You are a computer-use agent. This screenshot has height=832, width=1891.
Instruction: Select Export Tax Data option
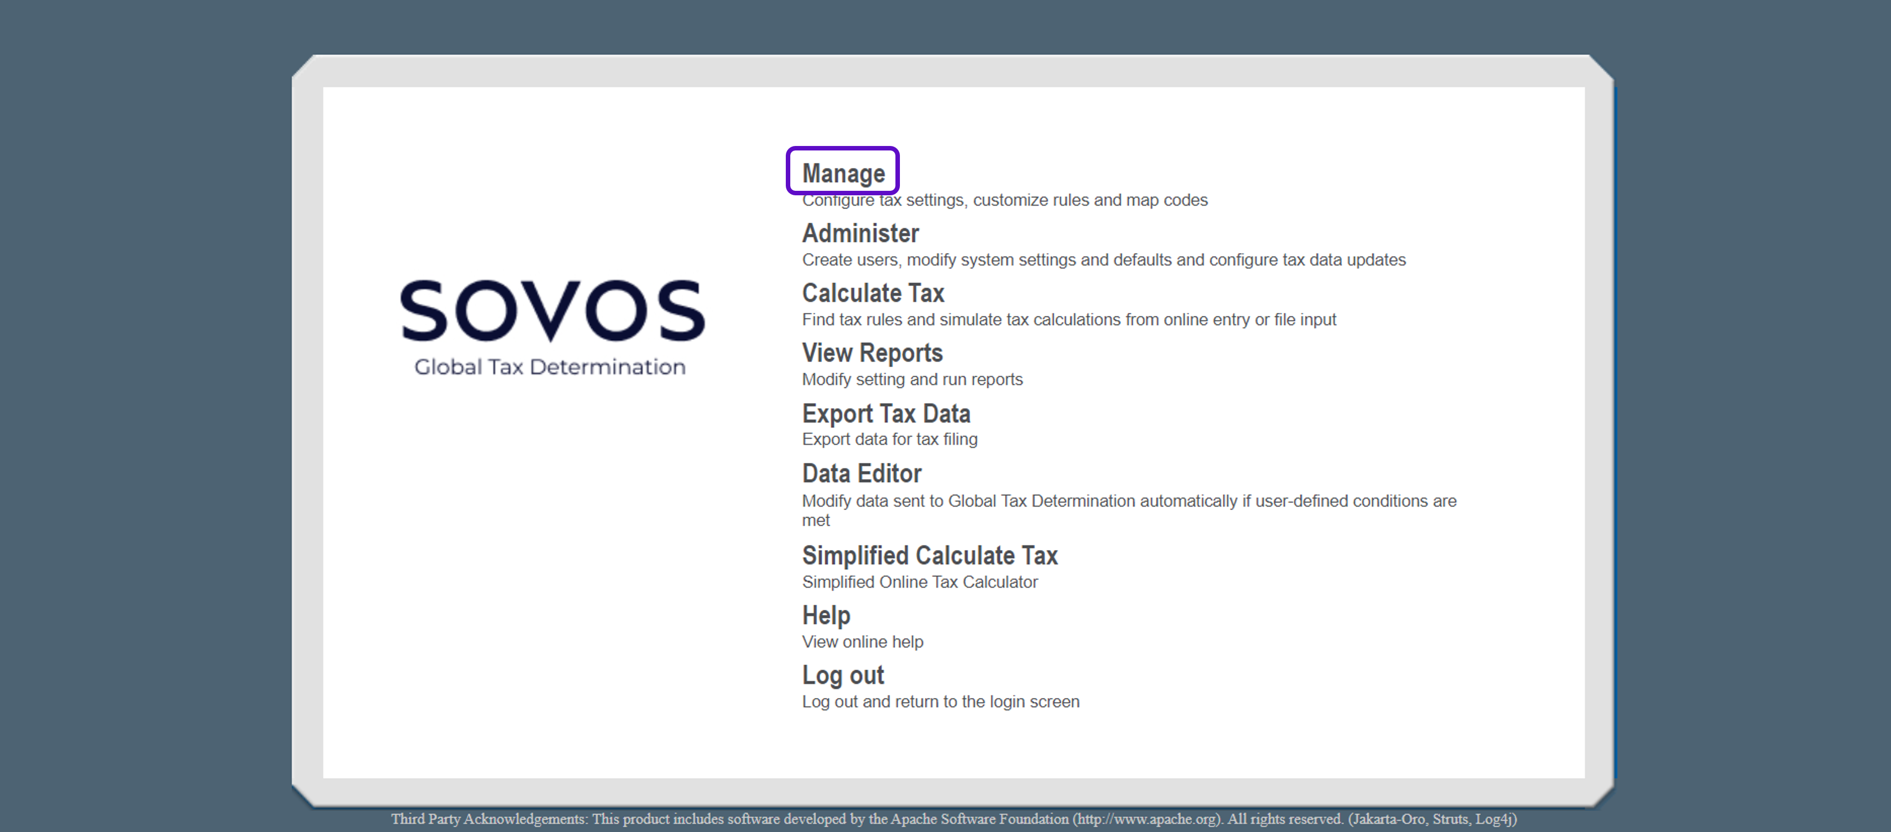click(x=885, y=414)
